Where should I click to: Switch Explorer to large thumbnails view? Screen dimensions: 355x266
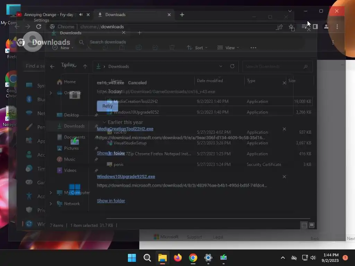[312, 225]
